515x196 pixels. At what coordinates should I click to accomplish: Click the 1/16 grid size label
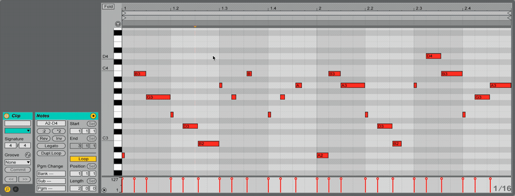[503, 188]
